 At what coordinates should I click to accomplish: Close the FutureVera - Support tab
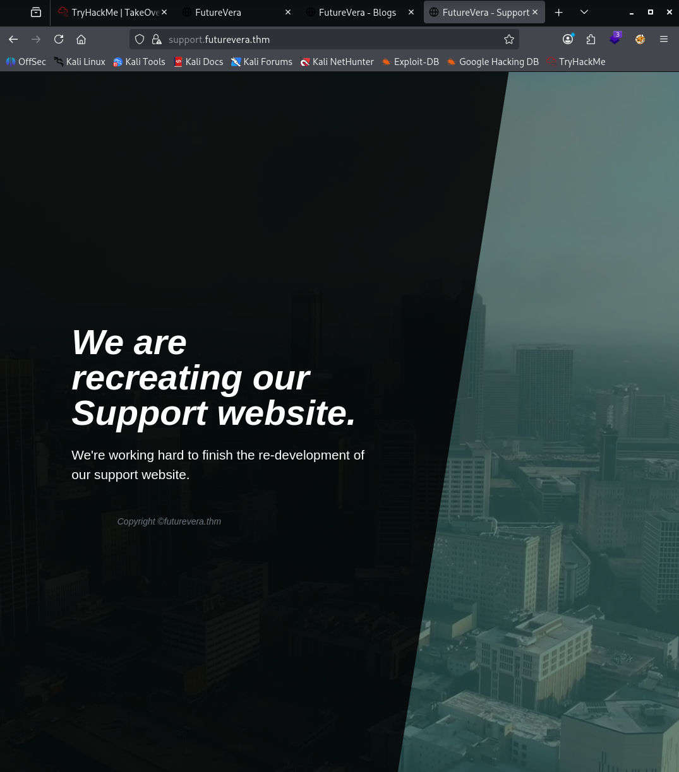coord(535,12)
